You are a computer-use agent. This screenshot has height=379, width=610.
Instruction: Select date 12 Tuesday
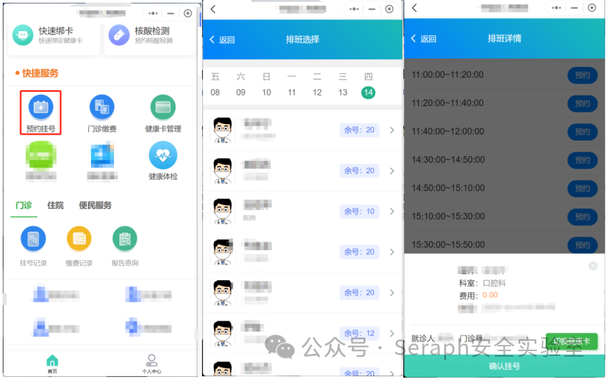pyautogui.click(x=317, y=93)
